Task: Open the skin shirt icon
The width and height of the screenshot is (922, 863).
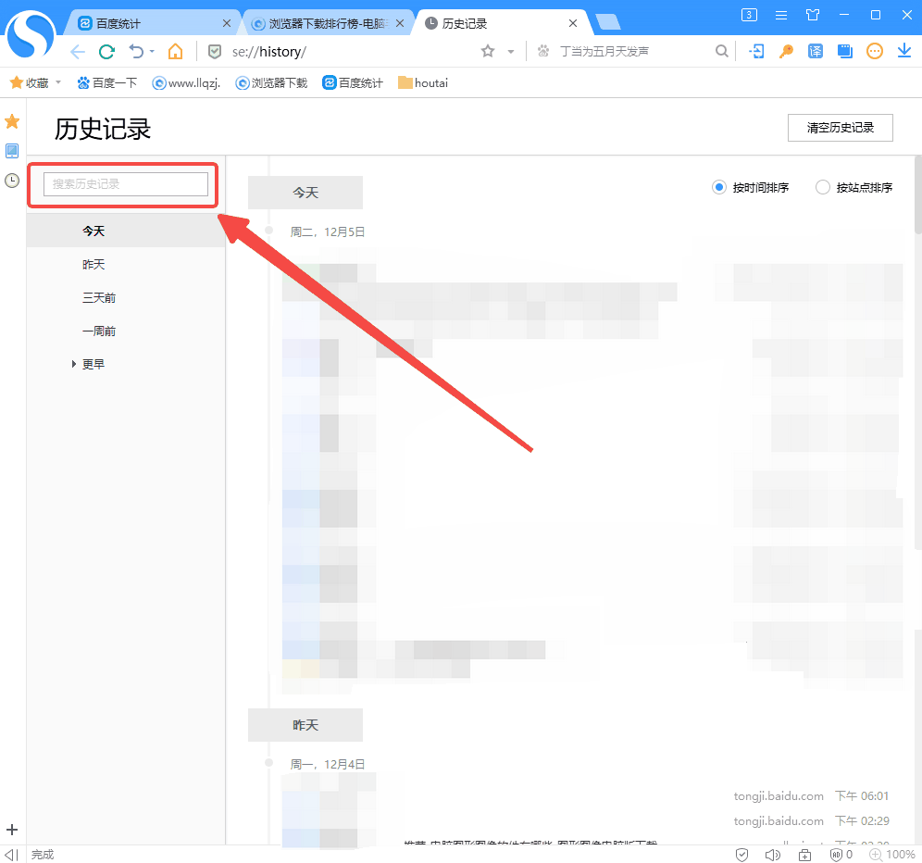Action: tap(813, 15)
